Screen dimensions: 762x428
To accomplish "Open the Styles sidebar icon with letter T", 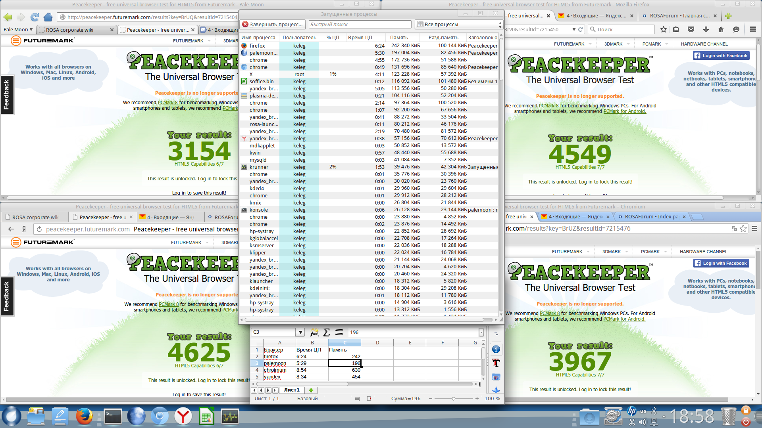I will pyautogui.click(x=496, y=363).
